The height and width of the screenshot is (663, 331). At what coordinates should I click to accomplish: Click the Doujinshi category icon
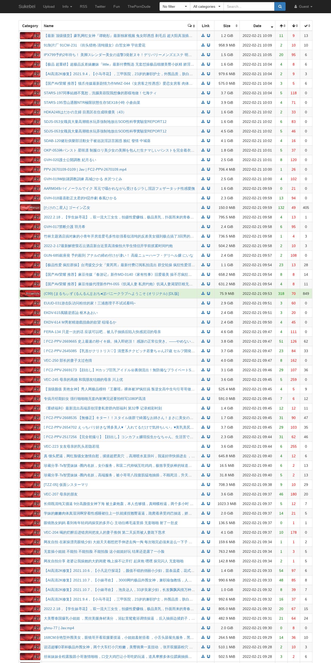coord(30,294)
